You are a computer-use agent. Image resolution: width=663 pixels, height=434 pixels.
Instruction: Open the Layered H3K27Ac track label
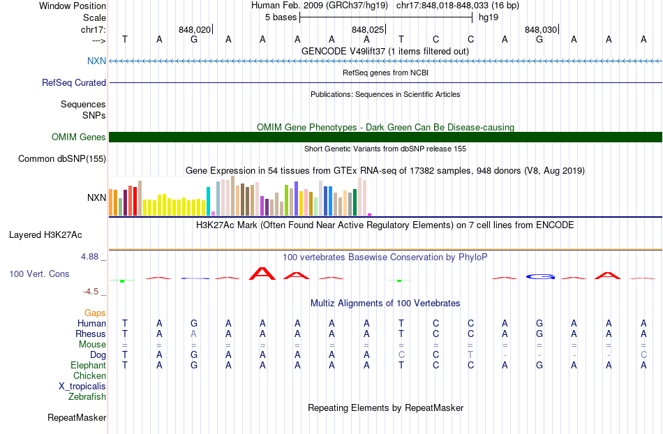45,235
